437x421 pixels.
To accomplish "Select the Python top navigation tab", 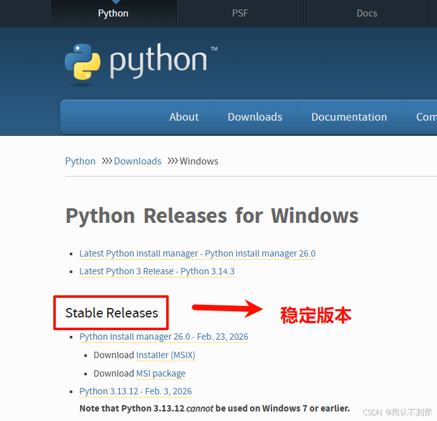I will coord(113,13).
